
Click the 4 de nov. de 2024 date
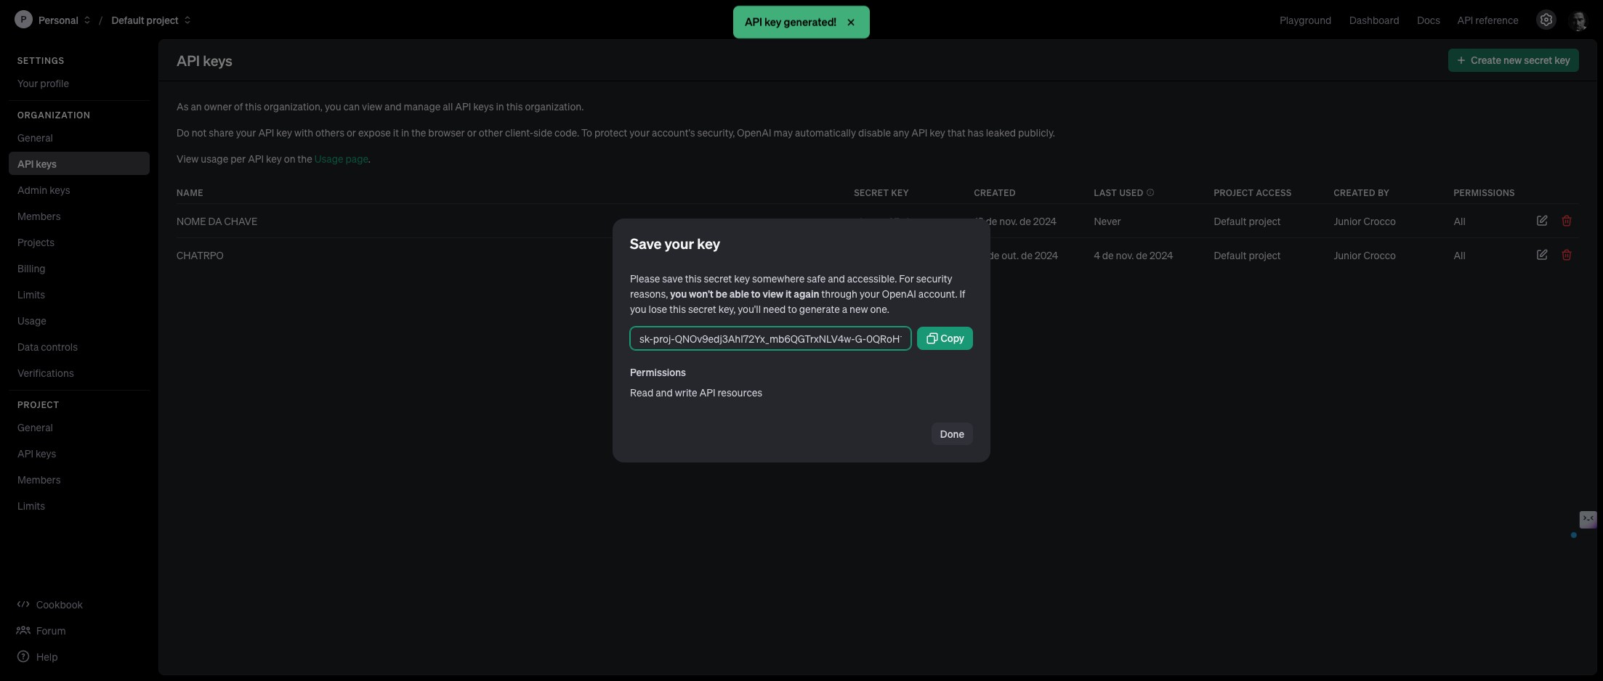pos(1133,256)
